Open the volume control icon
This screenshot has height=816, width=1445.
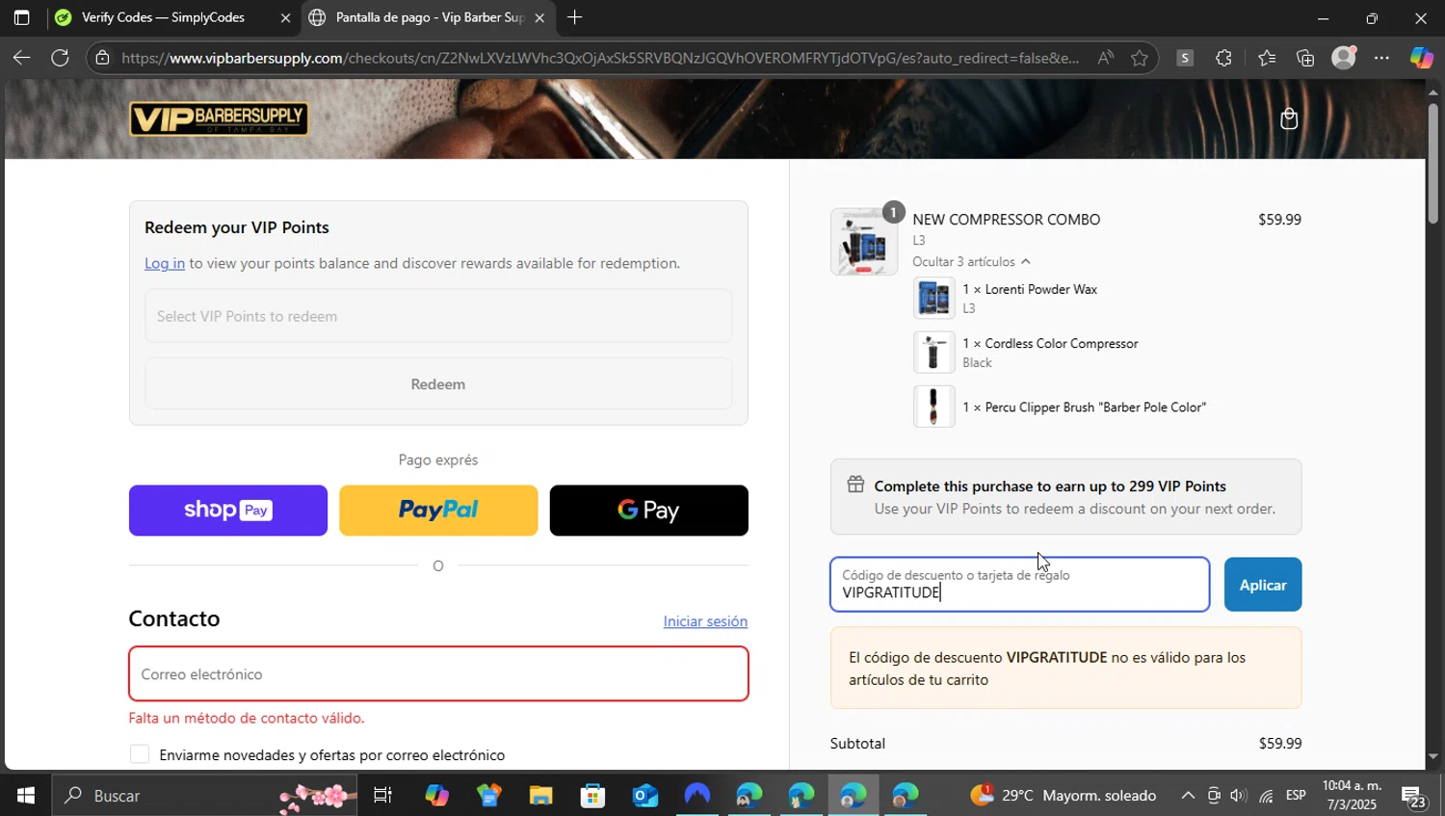(x=1239, y=796)
